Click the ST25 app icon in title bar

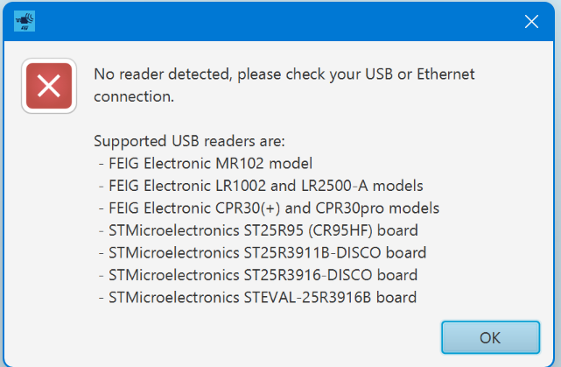pos(25,21)
